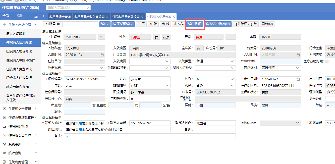
Task: Open the 性别 dropdown
Action: [x=232, y=79]
